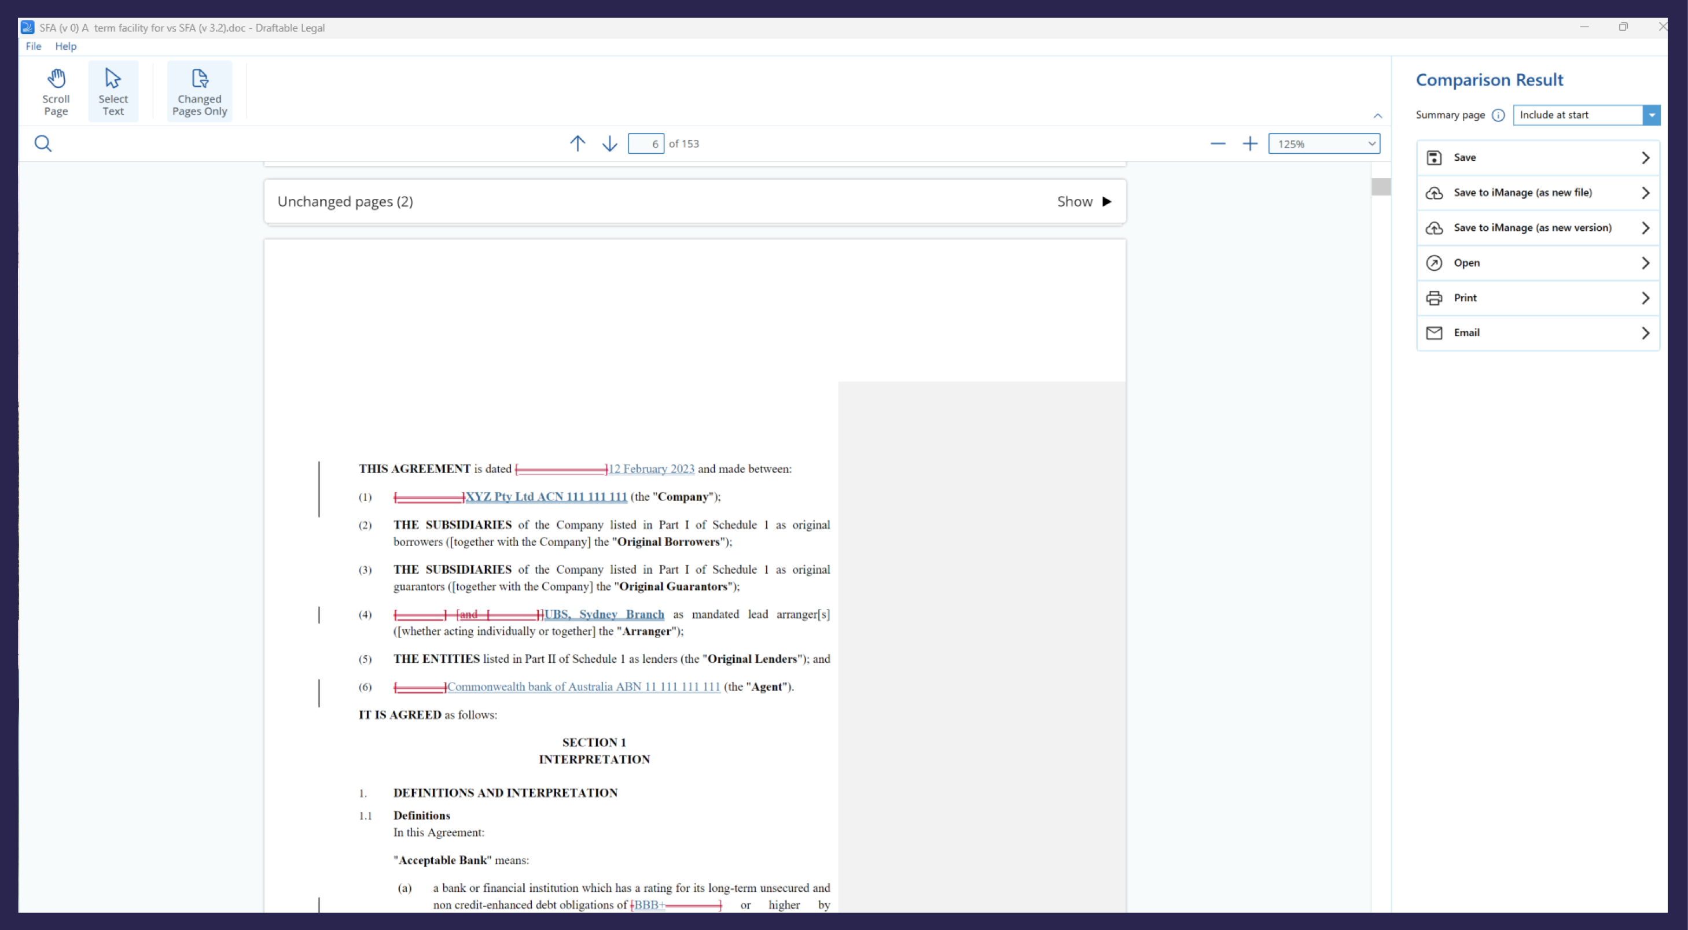Zoom out of the document
This screenshot has height=930, width=1688.
[x=1218, y=143]
